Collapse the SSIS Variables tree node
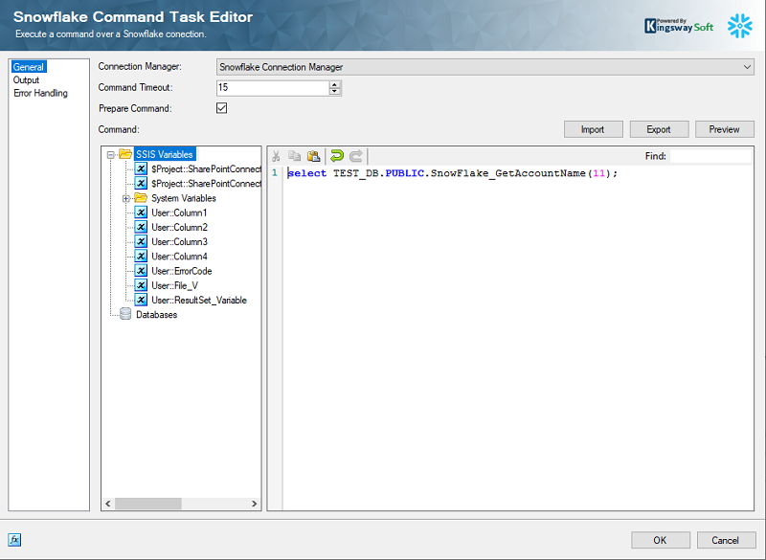The image size is (766, 560). 111,155
